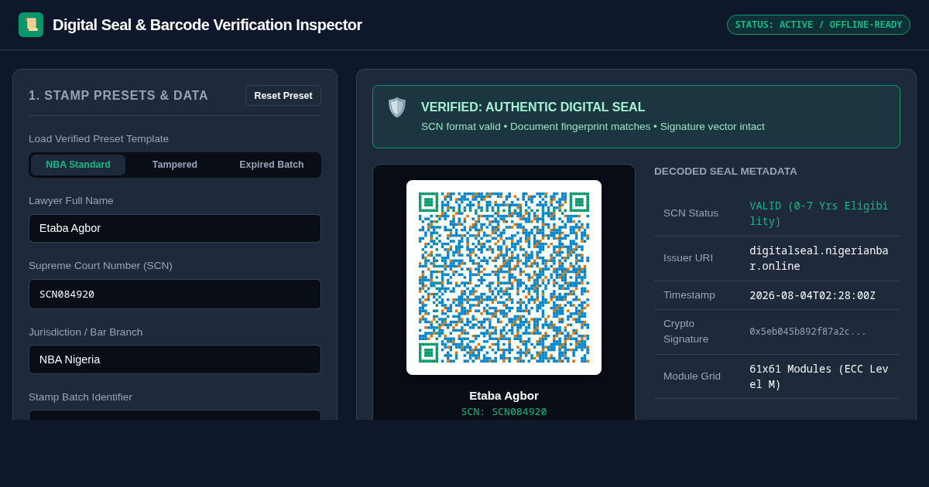Click the Module Grid row label
Viewport: 929px width, 487px height.
[x=692, y=376]
